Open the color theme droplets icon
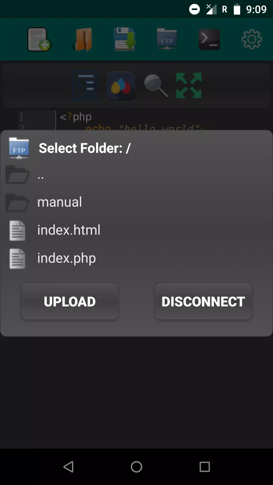Screen dimensions: 273x485 click(x=121, y=86)
